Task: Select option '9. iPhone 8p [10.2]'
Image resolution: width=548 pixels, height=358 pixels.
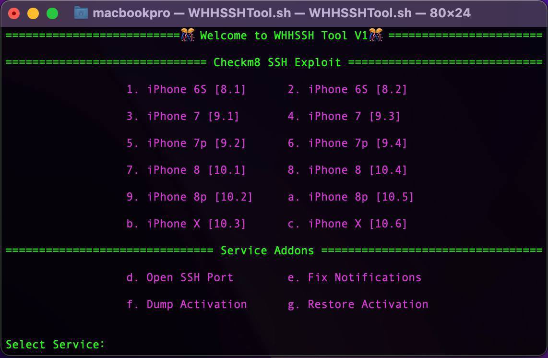Action: click(190, 197)
